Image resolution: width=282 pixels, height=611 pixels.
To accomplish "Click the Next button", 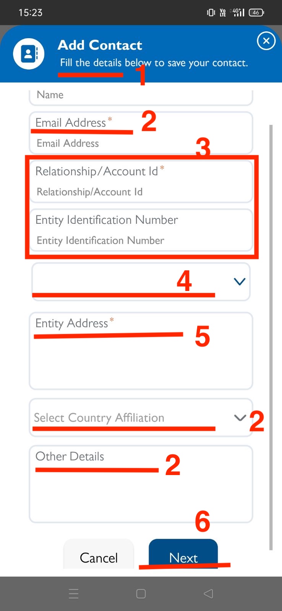I will click(x=183, y=554).
